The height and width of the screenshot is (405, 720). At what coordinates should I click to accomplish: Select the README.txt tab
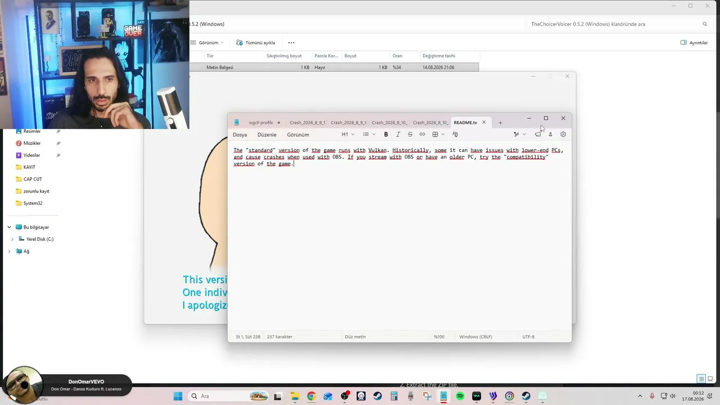(465, 123)
